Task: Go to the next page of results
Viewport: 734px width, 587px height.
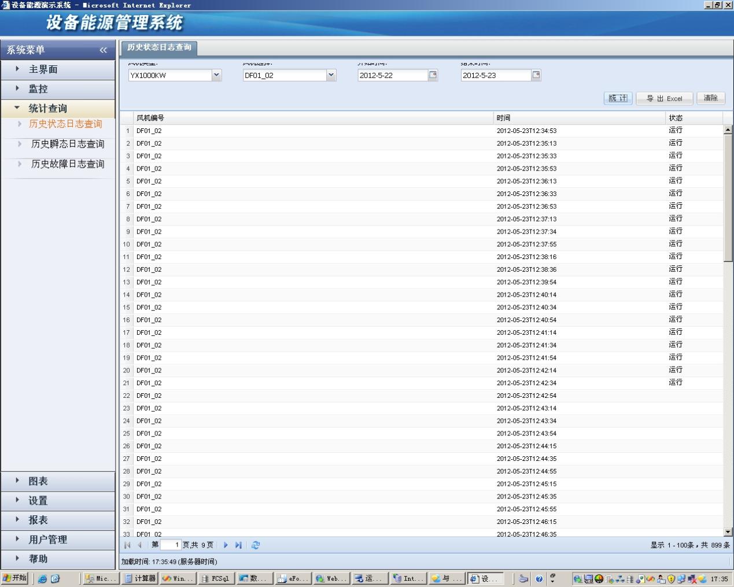Action: coord(226,545)
